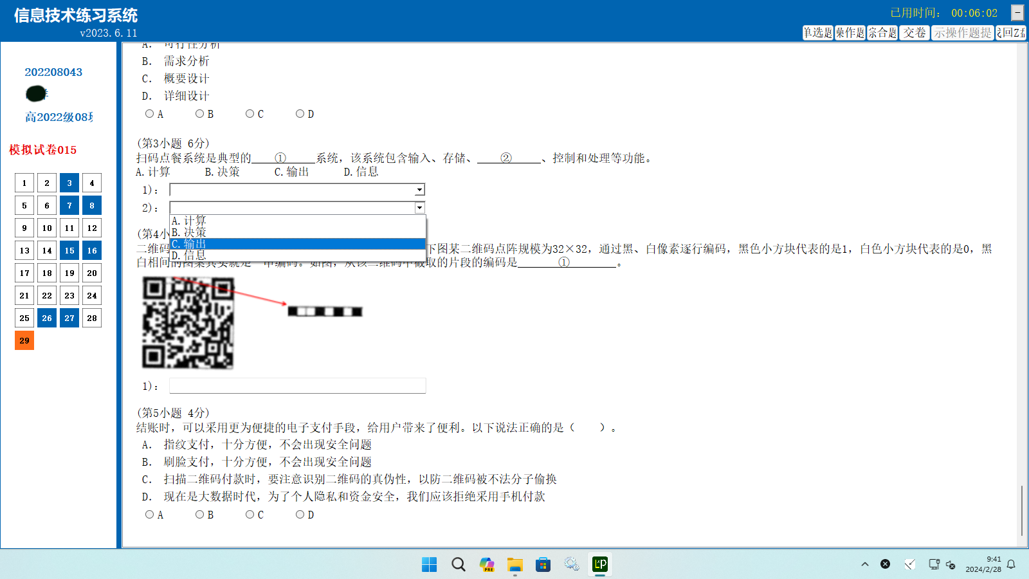This screenshot has height=579, width=1029.
Task: Click the notification bell in system tray
Action: click(1011, 564)
